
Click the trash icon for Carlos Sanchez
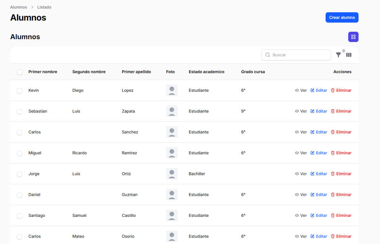click(x=333, y=132)
